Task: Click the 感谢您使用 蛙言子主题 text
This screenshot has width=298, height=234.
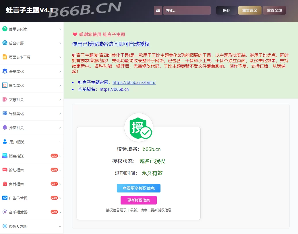Action: point(102,34)
